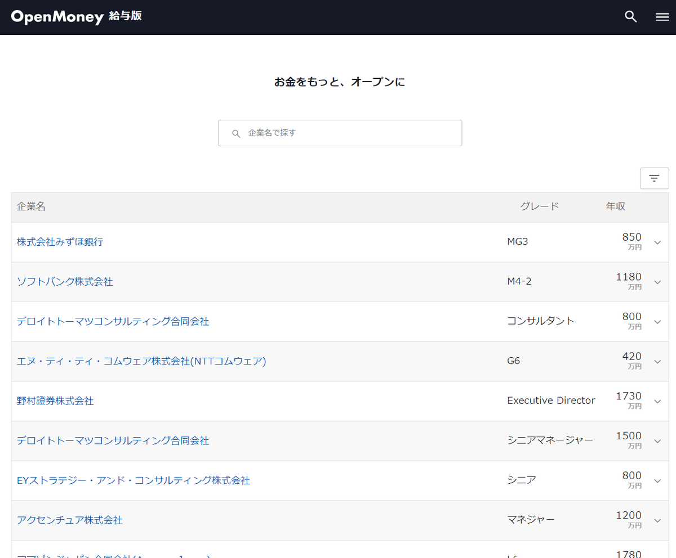Open the EYストラテジー・アンド・コンサルティング link

coord(134,481)
